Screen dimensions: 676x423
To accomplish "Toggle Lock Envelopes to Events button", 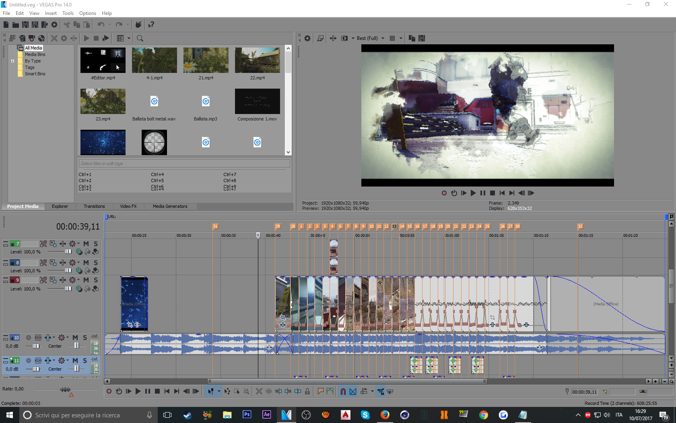I will click(x=381, y=391).
